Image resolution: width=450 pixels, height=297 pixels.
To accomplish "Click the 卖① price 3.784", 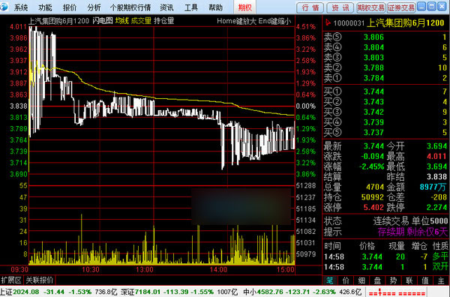I will tap(373, 78).
